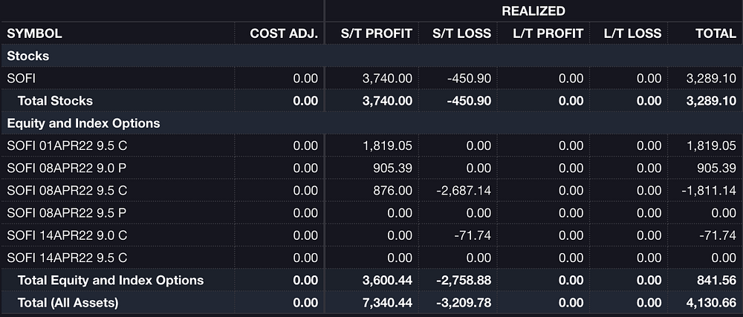Click the S/T LOSS column header

pos(461,33)
